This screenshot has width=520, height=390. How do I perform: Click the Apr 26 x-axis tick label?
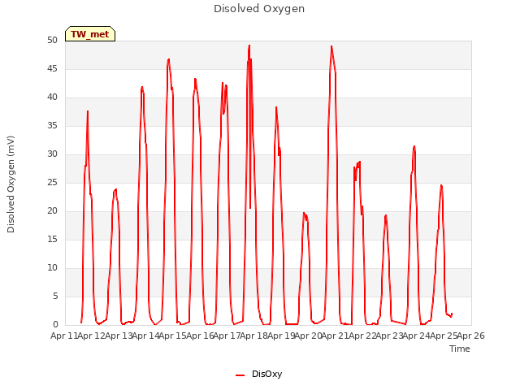[471, 336]
